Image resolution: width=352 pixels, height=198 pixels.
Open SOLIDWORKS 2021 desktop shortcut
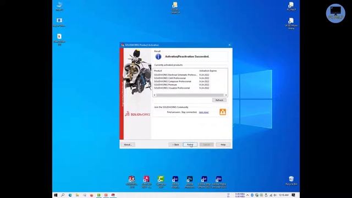(132, 182)
